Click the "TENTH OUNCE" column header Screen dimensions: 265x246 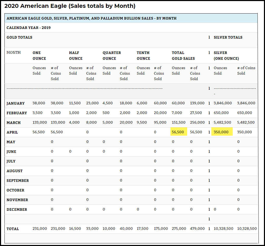pos(143,56)
